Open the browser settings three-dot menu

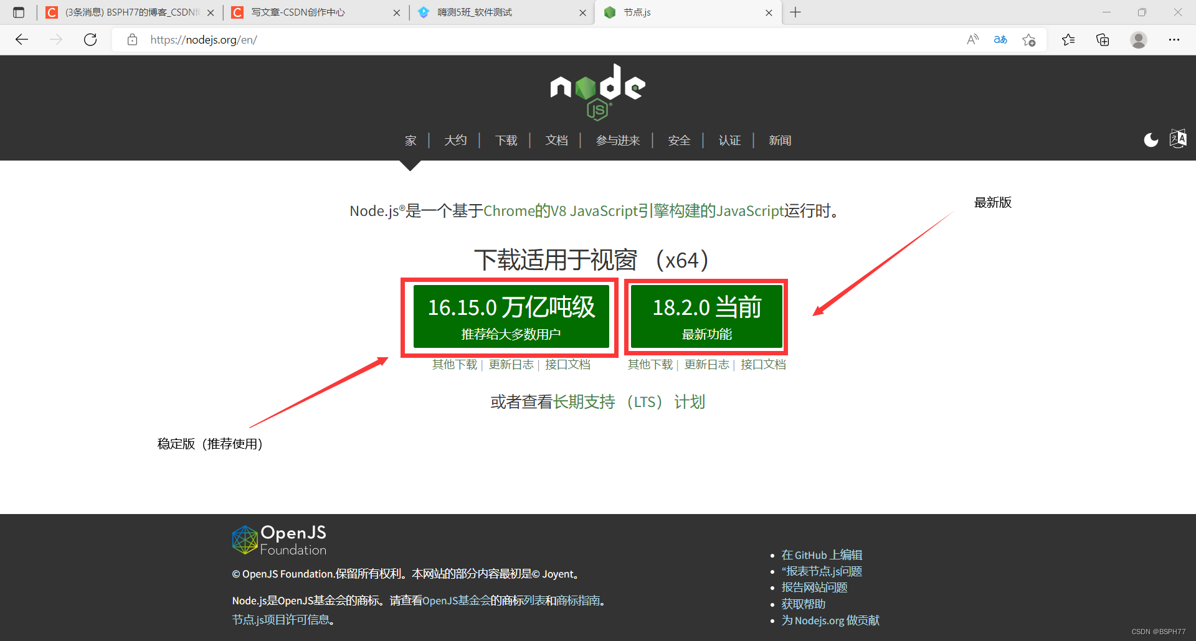[x=1175, y=39]
